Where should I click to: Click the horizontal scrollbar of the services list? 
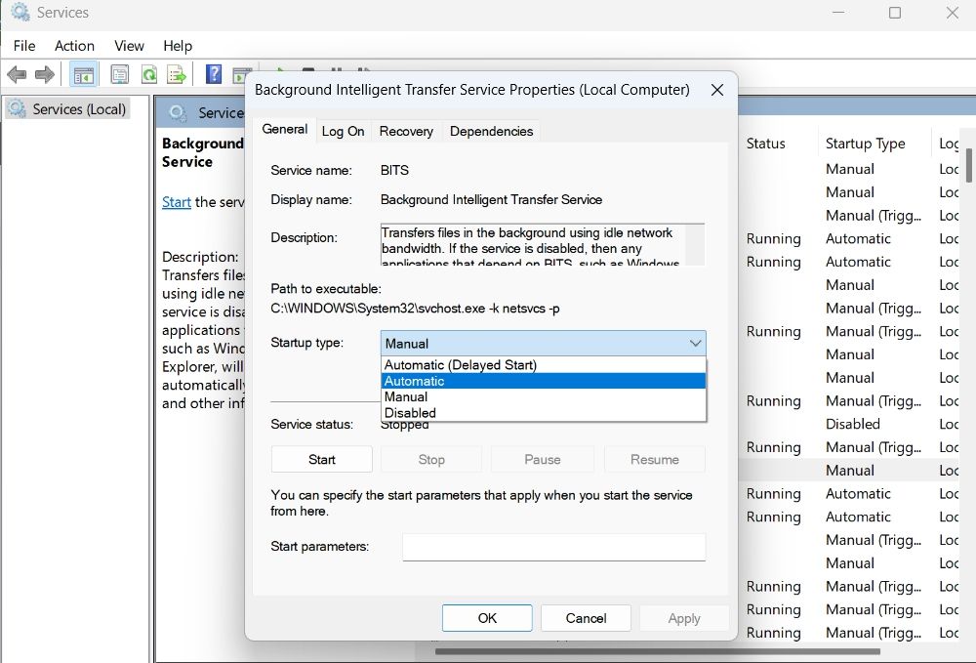click(x=657, y=652)
